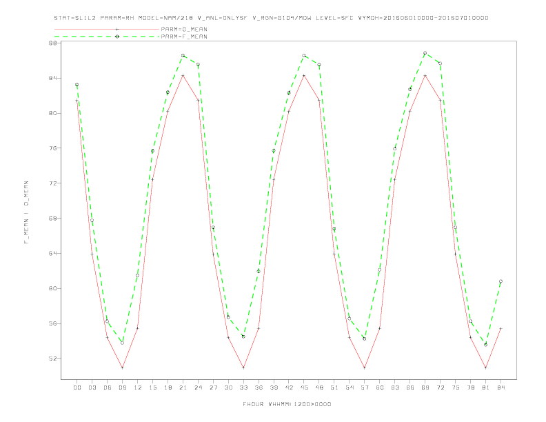The height and width of the screenshot is (422, 546).
Task: Click the x-axis tick label 03
Action: (92, 388)
